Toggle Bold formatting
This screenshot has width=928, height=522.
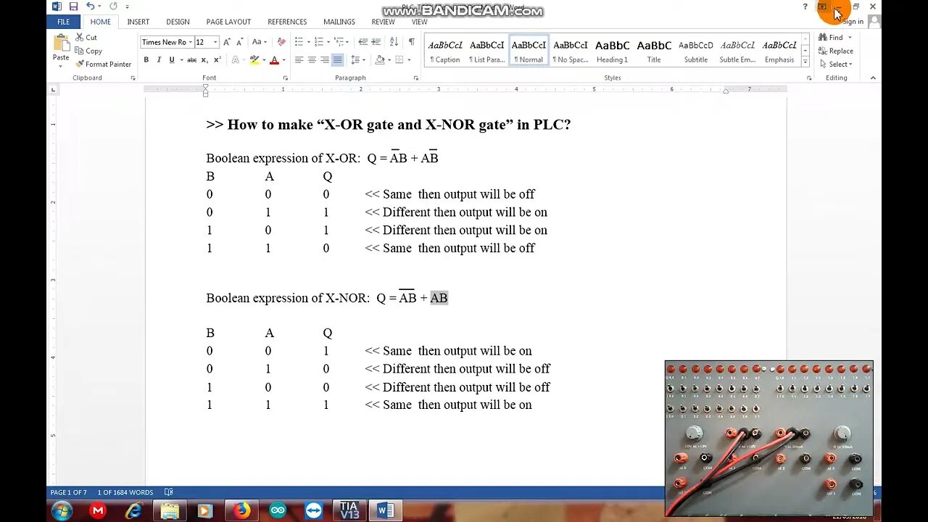pyautogui.click(x=146, y=59)
